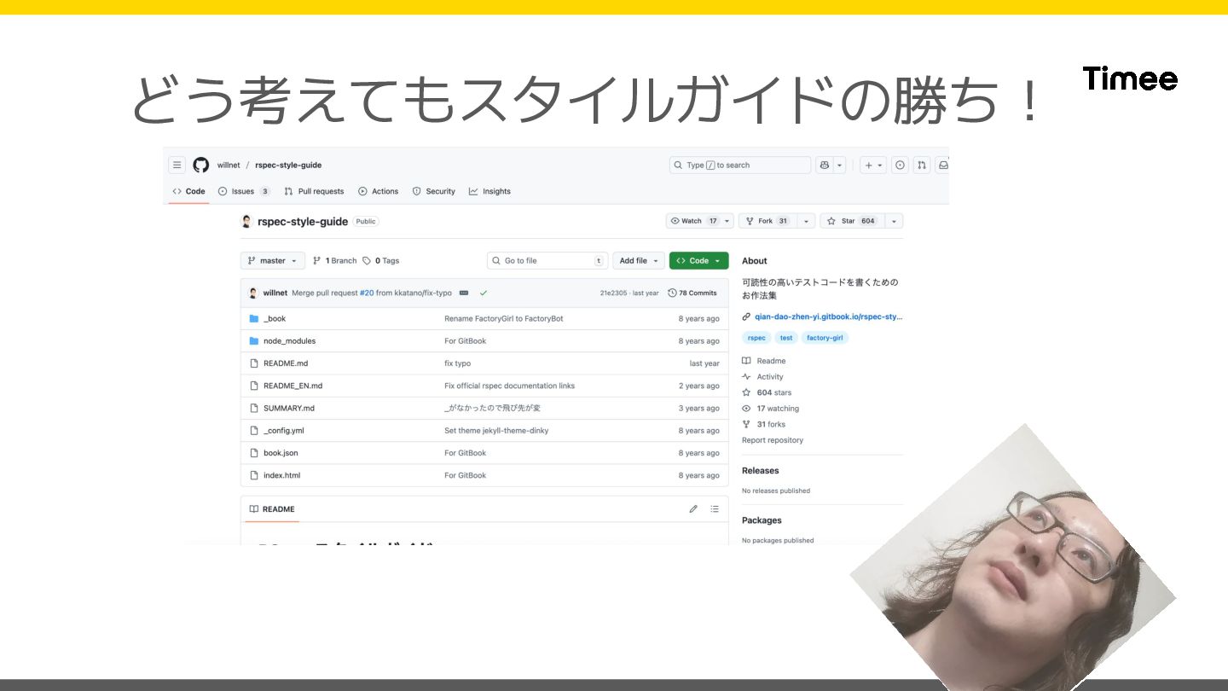Image resolution: width=1228 pixels, height=691 pixels.
Task: Open 'Rename FactoryGirl to FactoryBot' commit message
Action: pyautogui.click(x=504, y=318)
